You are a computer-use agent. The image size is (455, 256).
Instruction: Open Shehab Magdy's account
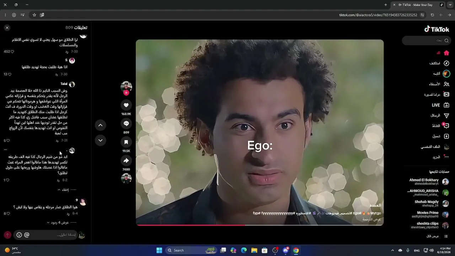[432, 203]
